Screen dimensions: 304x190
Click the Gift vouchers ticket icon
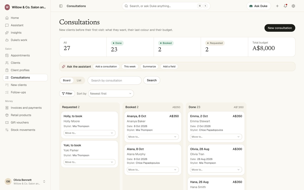[x=7, y=122]
